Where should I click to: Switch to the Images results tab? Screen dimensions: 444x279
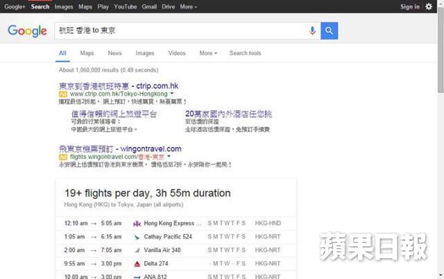[145, 53]
